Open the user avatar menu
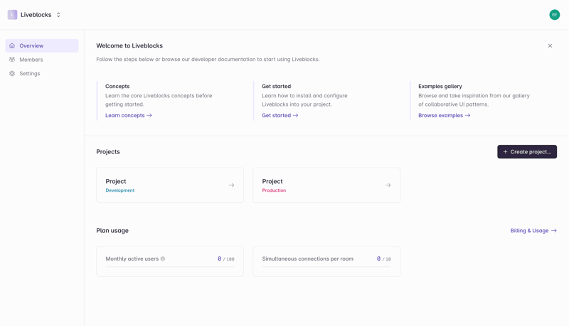The image size is (569, 326). tap(554, 15)
